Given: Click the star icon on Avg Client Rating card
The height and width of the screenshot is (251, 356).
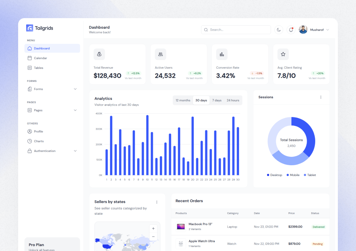Looking at the screenshot, I should coord(283,54).
